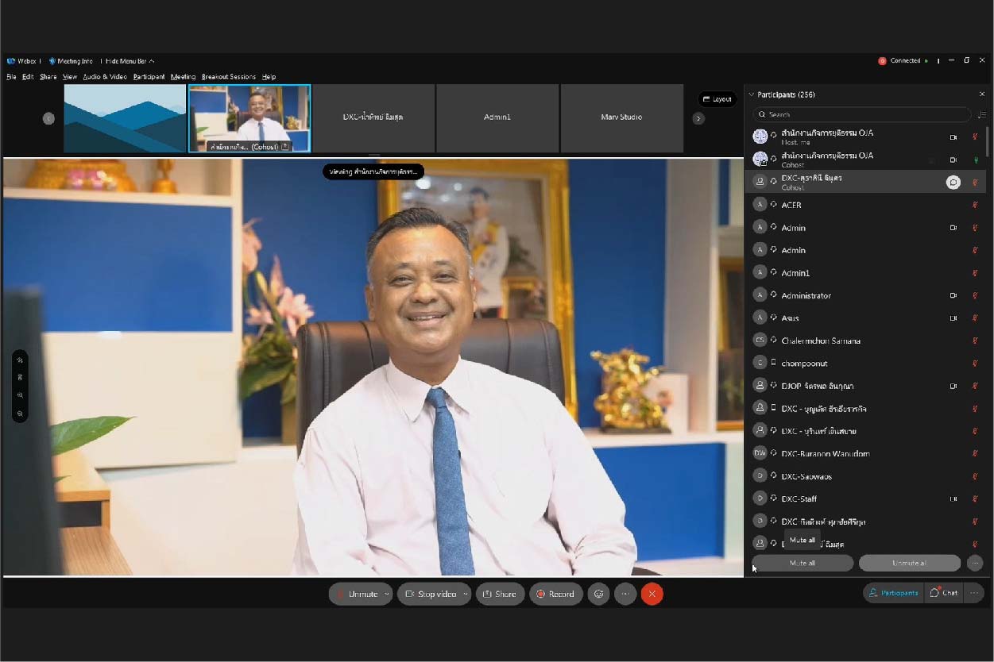Go to next video thumbnails page
This screenshot has height=662, width=994.
698,118
